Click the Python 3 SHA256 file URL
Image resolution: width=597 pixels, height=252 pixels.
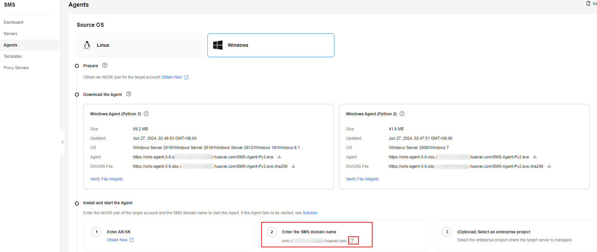(210, 166)
